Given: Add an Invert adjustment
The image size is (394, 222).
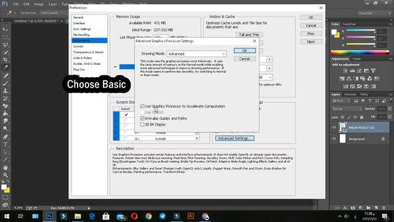Looking at the screenshot, I should click(345, 86).
